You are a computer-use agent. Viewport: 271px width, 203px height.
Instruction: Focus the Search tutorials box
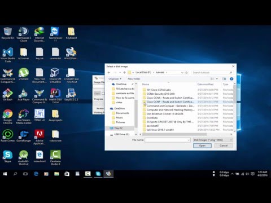212,72
